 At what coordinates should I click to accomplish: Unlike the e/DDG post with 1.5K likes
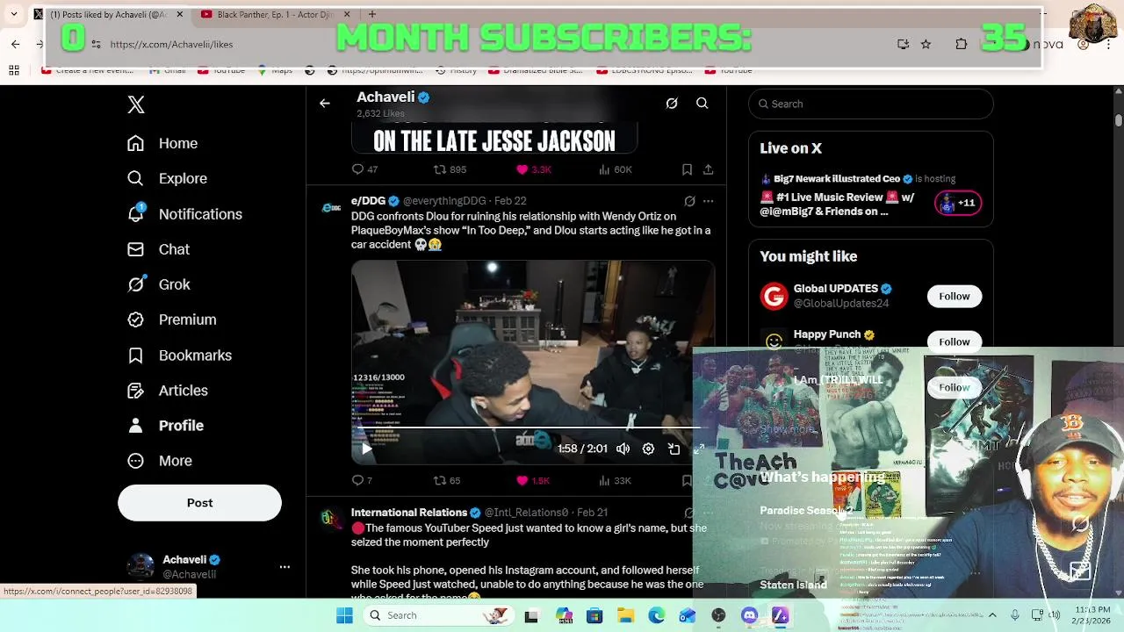point(533,480)
